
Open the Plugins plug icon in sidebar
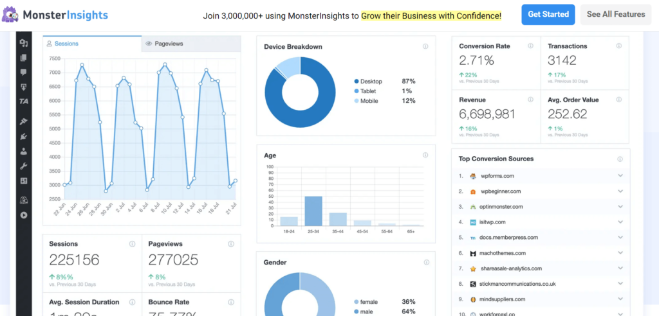24,136
